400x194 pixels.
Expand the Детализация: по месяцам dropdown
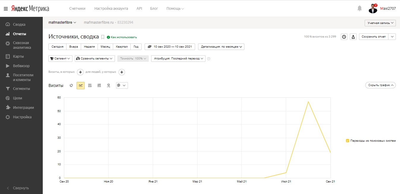[x=221, y=47]
